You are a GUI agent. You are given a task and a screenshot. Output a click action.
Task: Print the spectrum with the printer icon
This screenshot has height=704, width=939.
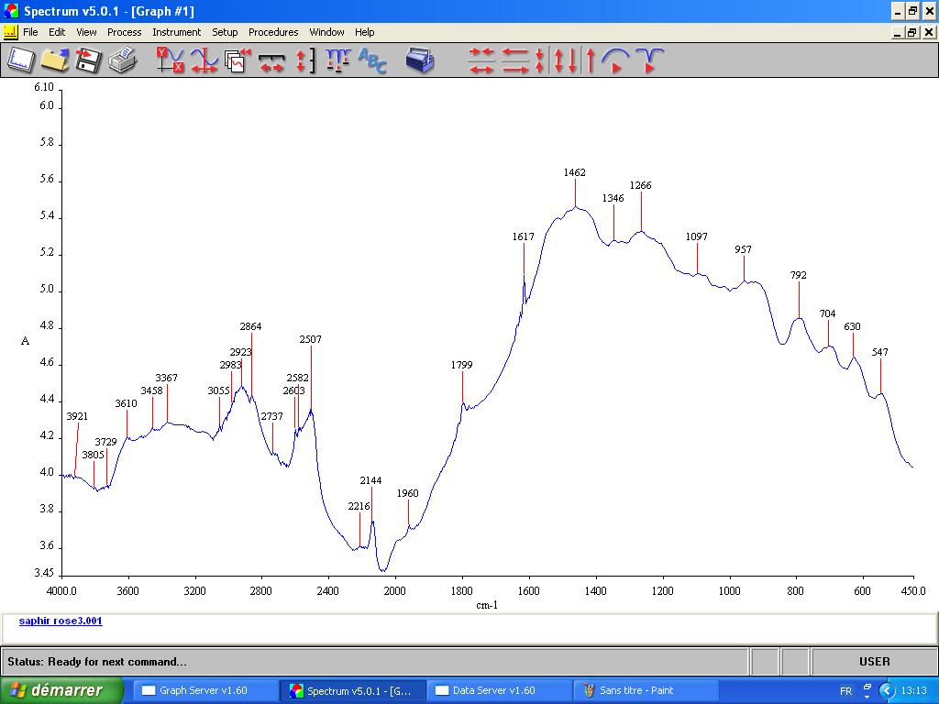coord(122,60)
